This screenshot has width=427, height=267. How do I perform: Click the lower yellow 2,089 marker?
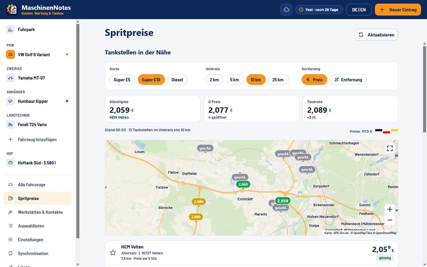tap(196, 217)
